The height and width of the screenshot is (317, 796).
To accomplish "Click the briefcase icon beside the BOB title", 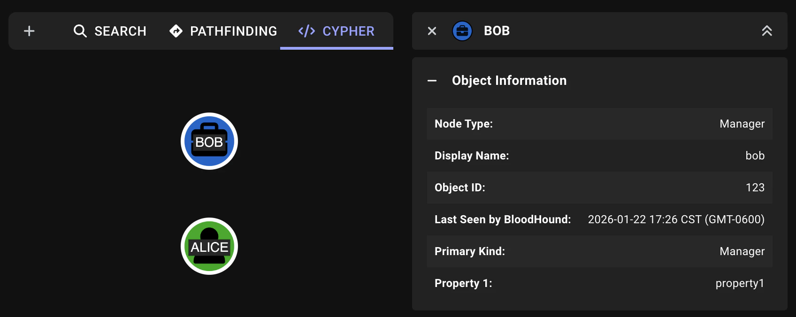I will pyautogui.click(x=462, y=30).
